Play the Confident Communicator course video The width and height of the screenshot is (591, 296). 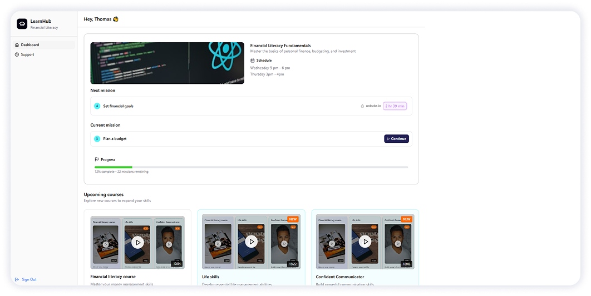tap(365, 241)
